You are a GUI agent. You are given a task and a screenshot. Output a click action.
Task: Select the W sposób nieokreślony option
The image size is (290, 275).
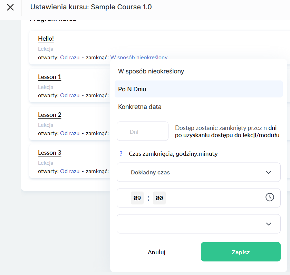coord(199,71)
